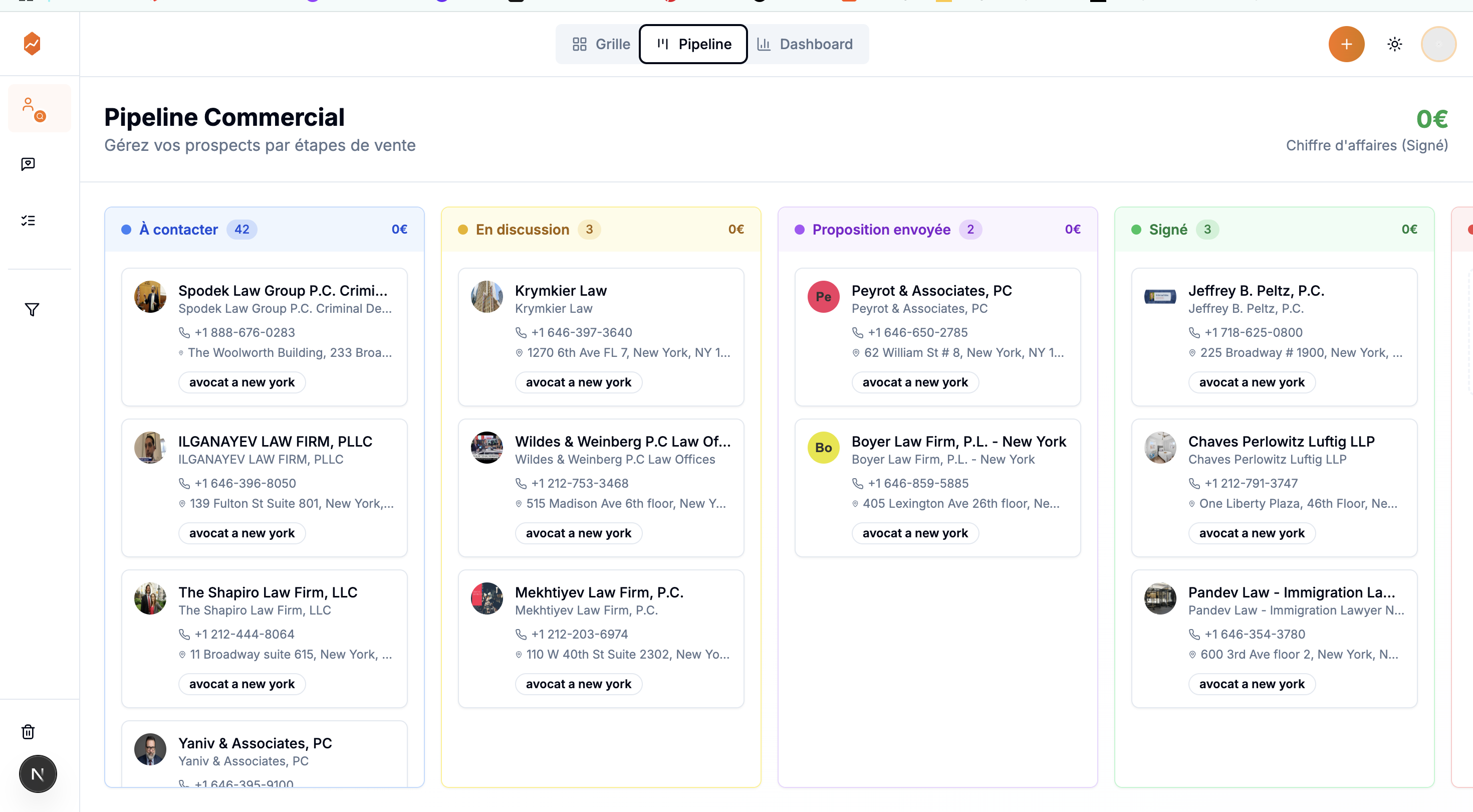This screenshot has height=812, width=1473.
Task: Click Pandev Law avocat a new york tag
Action: pyautogui.click(x=1252, y=684)
